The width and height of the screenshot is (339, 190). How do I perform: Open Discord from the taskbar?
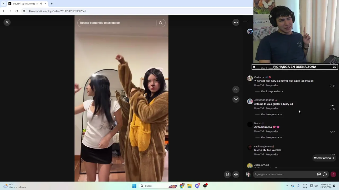pos(197,186)
